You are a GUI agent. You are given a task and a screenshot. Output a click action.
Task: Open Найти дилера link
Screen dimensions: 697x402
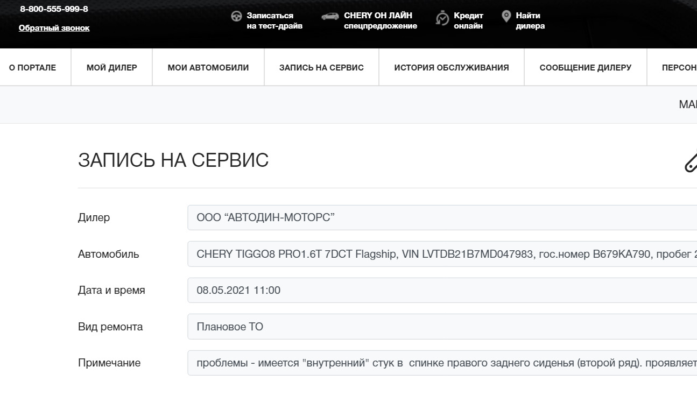(x=530, y=20)
